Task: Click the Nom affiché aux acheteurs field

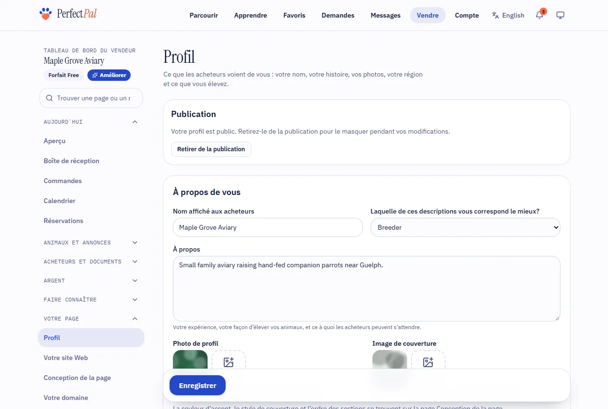Action: [x=268, y=227]
